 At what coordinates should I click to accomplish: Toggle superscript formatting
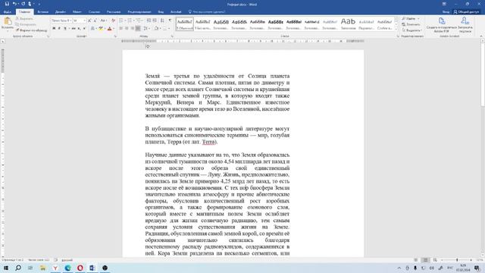tap(84, 29)
